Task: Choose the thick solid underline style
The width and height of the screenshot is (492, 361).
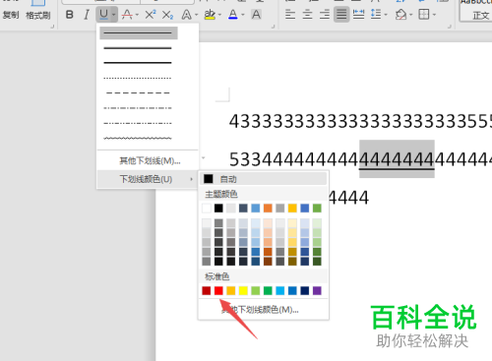Action: [x=138, y=62]
